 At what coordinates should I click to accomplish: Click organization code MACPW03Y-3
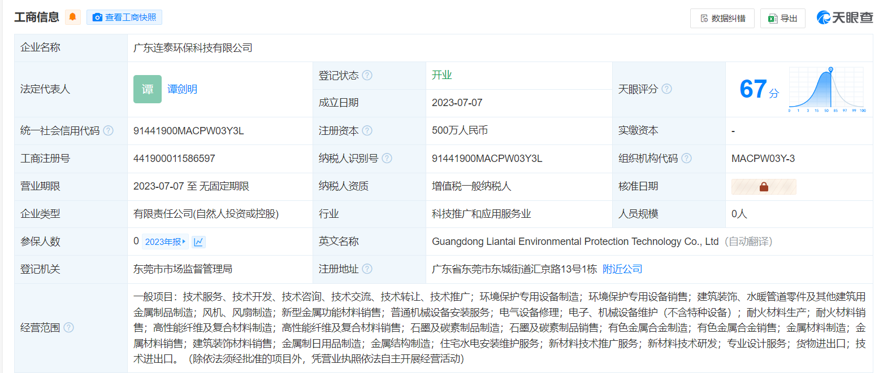[763, 159]
